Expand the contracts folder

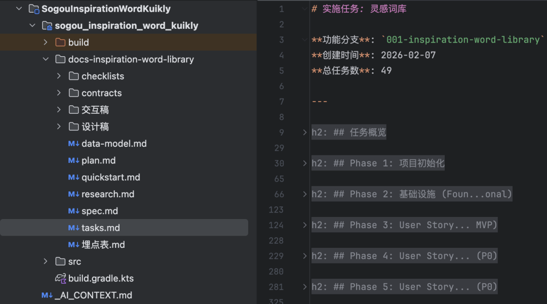tap(59, 93)
